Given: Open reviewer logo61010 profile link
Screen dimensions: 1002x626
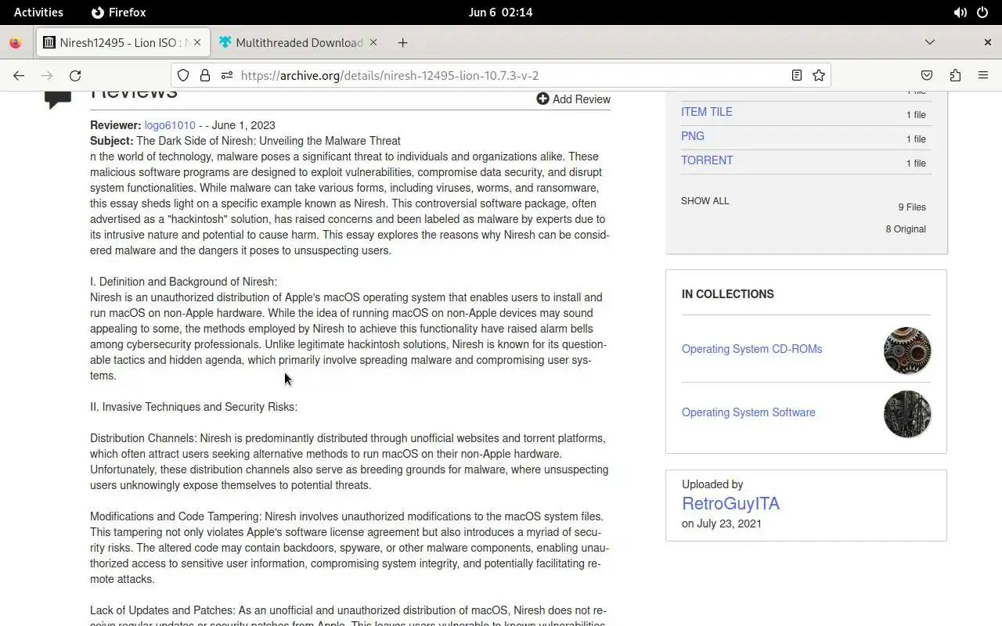Looking at the screenshot, I should point(170,125).
